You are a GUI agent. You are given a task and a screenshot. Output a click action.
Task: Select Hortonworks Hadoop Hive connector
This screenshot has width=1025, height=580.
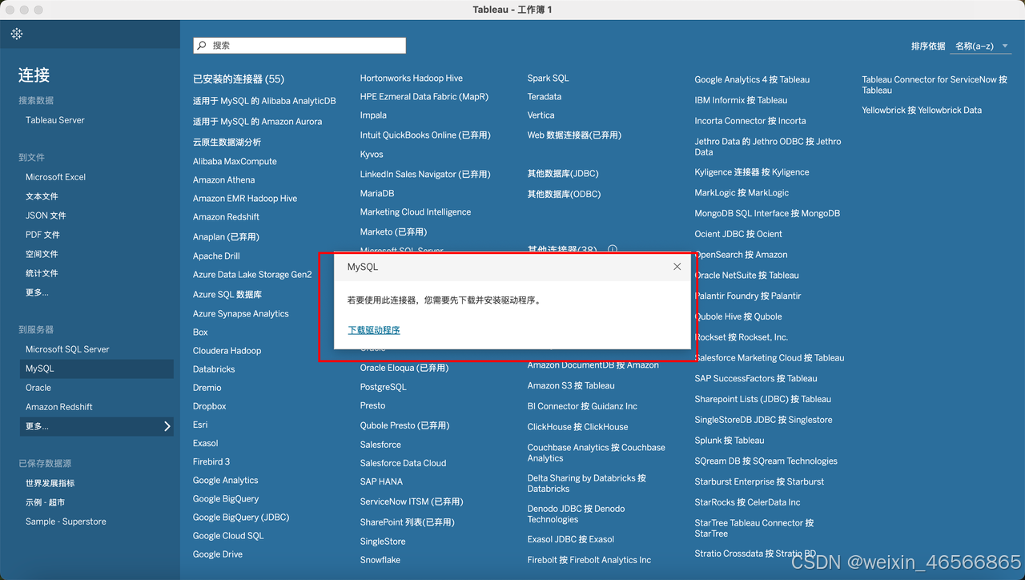(x=412, y=79)
